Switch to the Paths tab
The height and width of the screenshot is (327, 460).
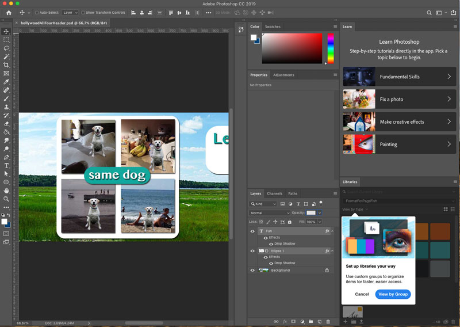coord(293,193)
